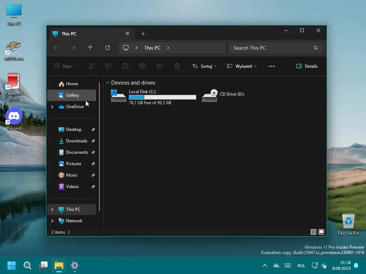Unpin Downloads using its pin icon
The image size is (366, 274).
pos(93,141)
